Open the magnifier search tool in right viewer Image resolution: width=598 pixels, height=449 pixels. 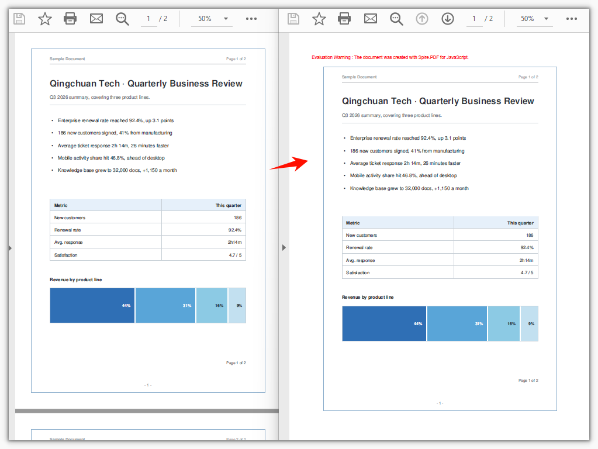click(397, 19)
